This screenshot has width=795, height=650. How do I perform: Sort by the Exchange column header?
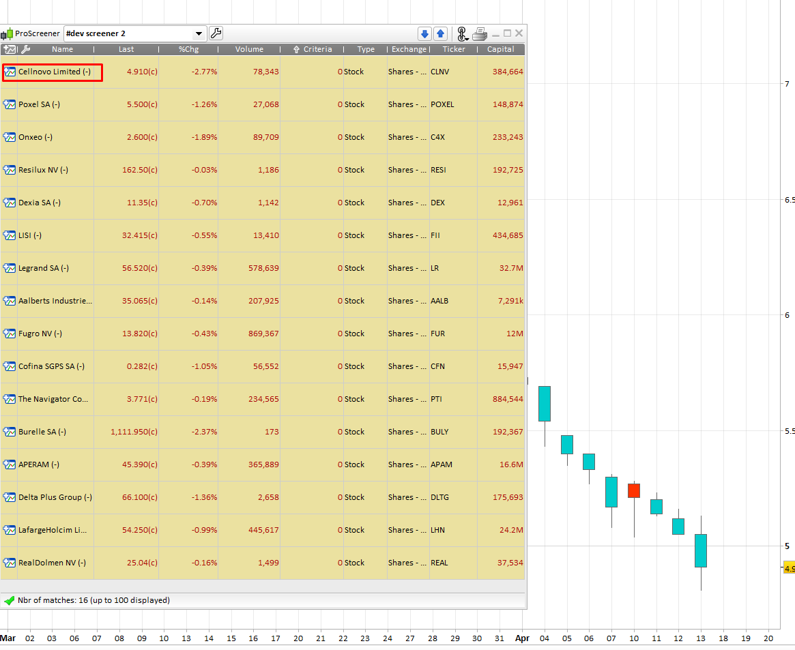pos(409,49)
